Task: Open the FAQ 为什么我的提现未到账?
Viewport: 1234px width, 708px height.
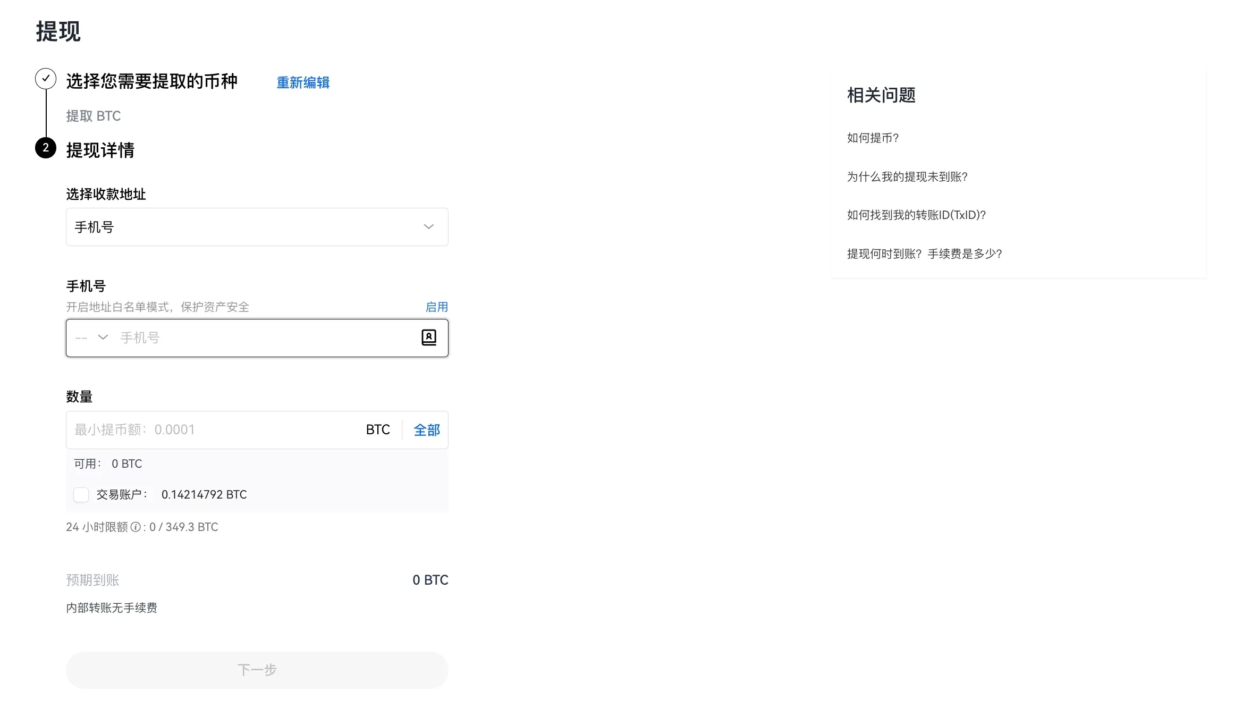Action: click(908, 176)
